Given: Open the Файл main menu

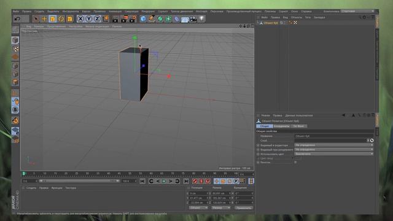Looking at the screenshot, I should 16,11.
